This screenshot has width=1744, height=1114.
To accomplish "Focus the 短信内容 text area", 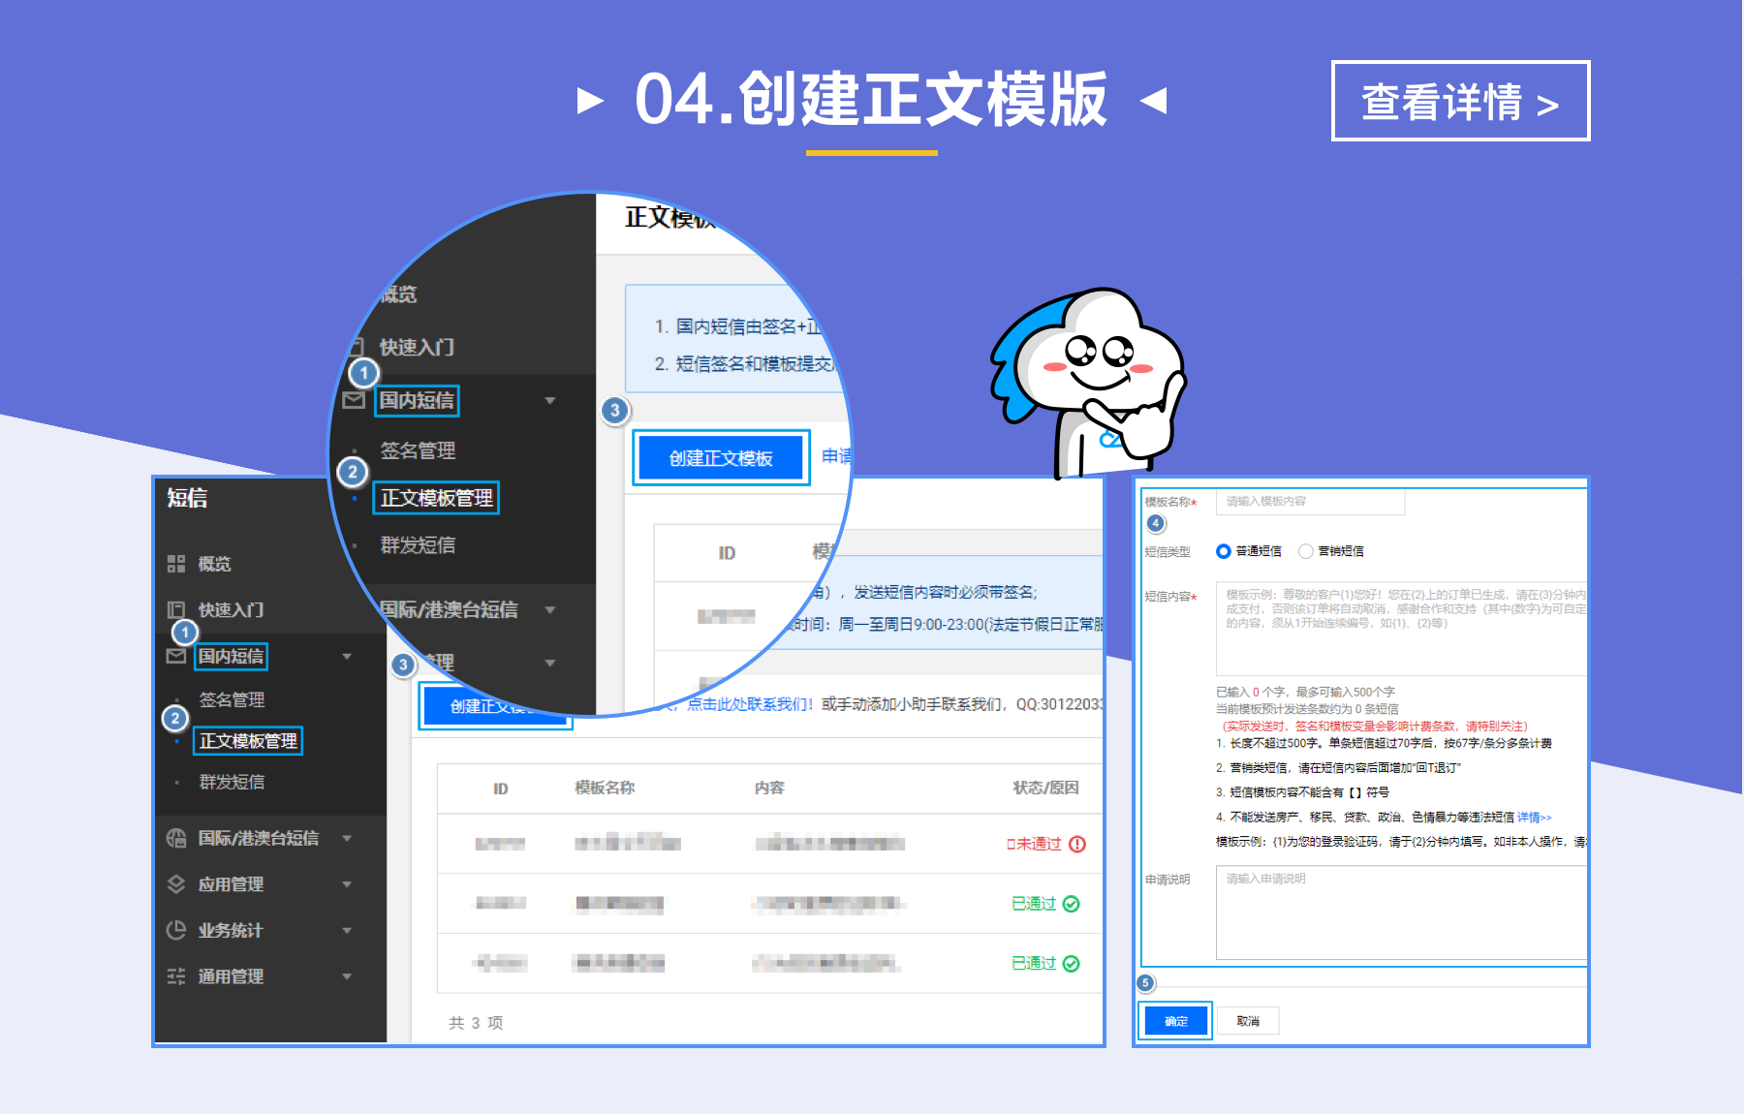I will pos(1401,629).
